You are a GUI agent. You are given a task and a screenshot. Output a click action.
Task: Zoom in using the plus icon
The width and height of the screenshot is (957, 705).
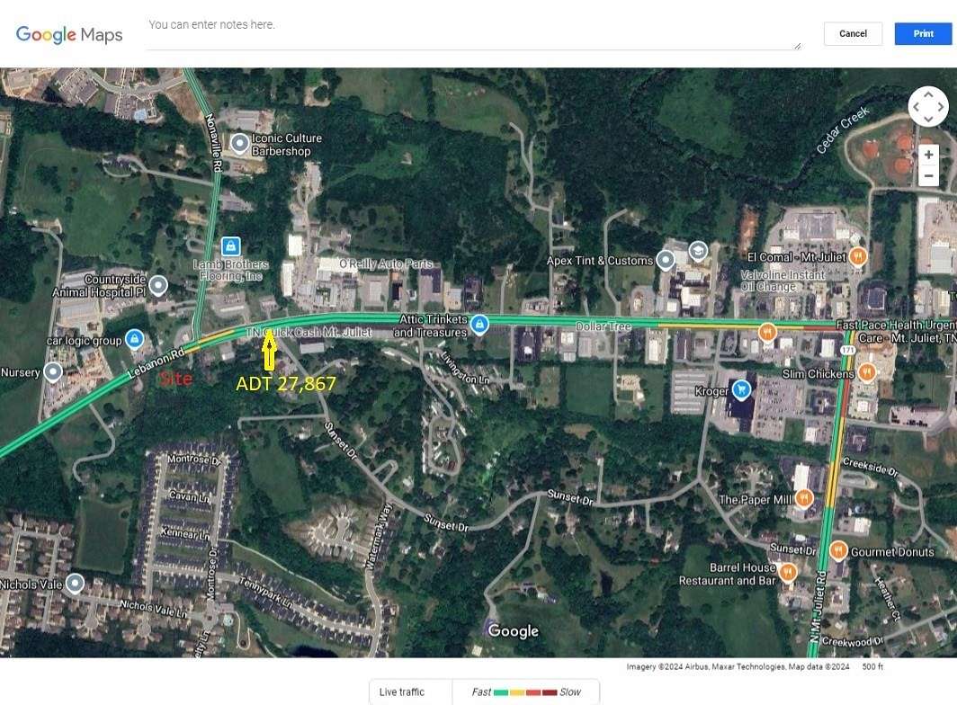tap(928, 154)
